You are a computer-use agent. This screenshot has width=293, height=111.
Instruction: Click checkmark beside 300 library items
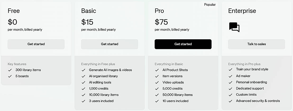[x=10, y=70]
